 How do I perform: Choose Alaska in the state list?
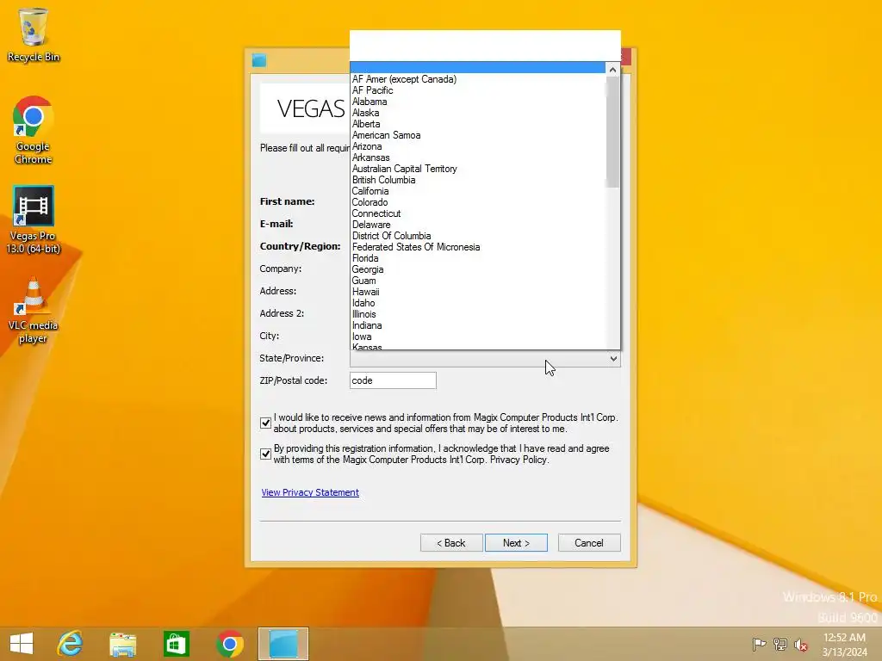click(x=477, y=113)
